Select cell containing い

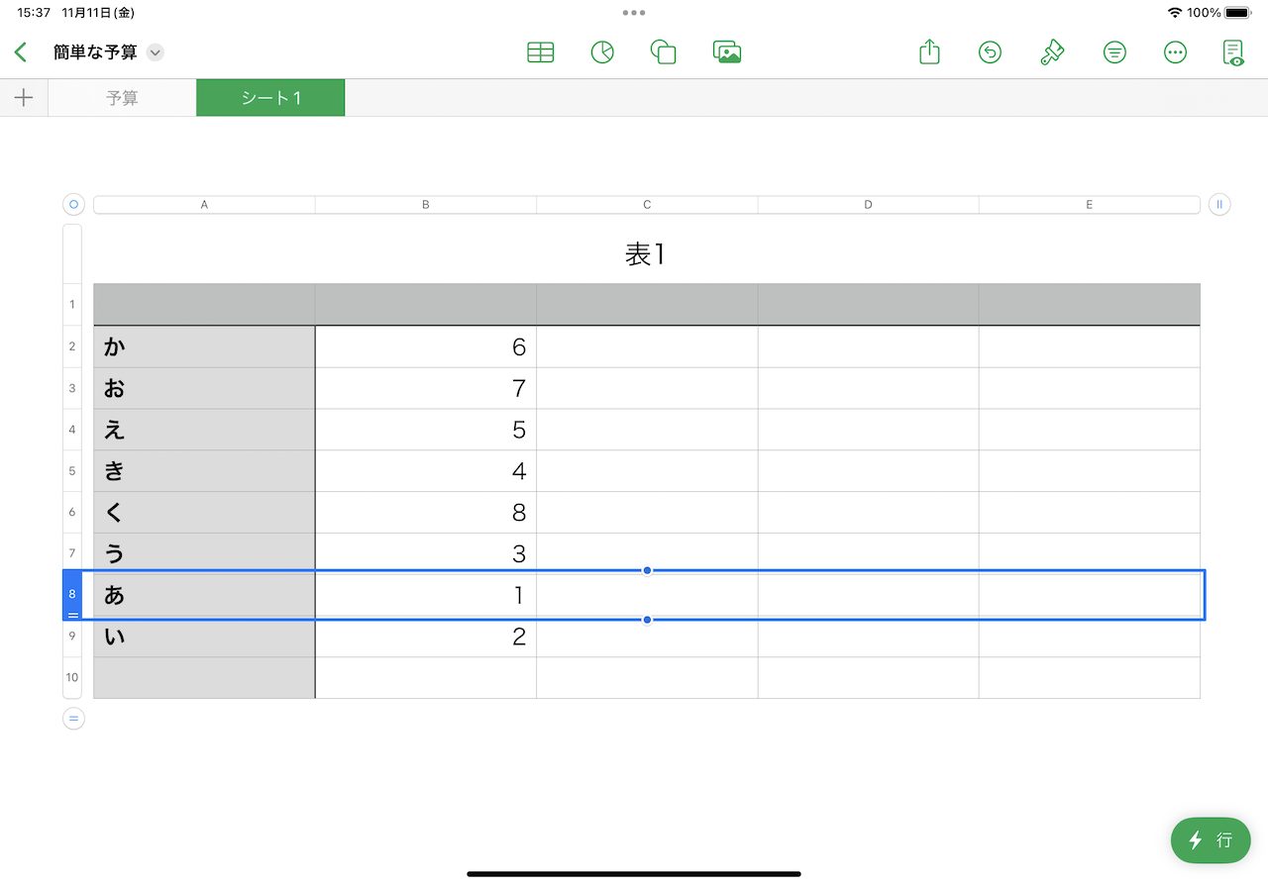204,638
